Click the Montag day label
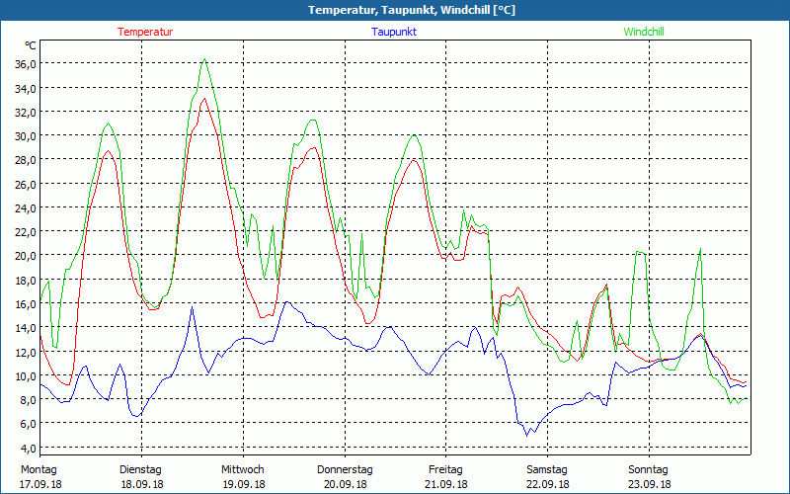The image size is (790, 494). 39,470
